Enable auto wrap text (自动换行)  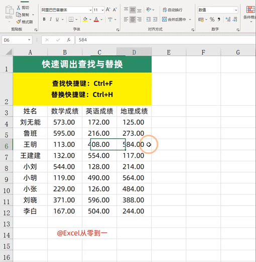173,10
